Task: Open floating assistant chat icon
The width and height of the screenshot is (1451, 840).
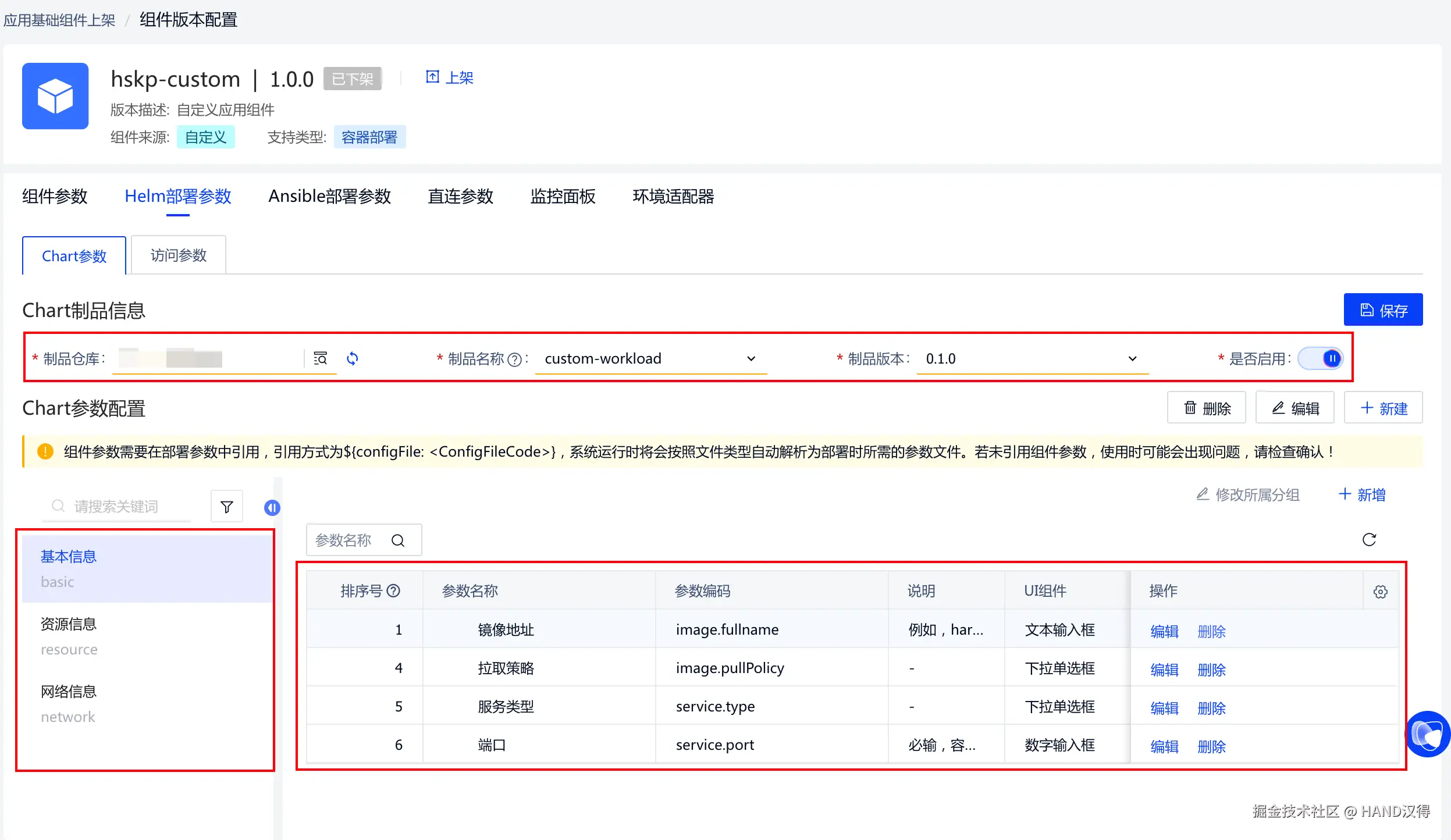Action: pos(1428,734)
